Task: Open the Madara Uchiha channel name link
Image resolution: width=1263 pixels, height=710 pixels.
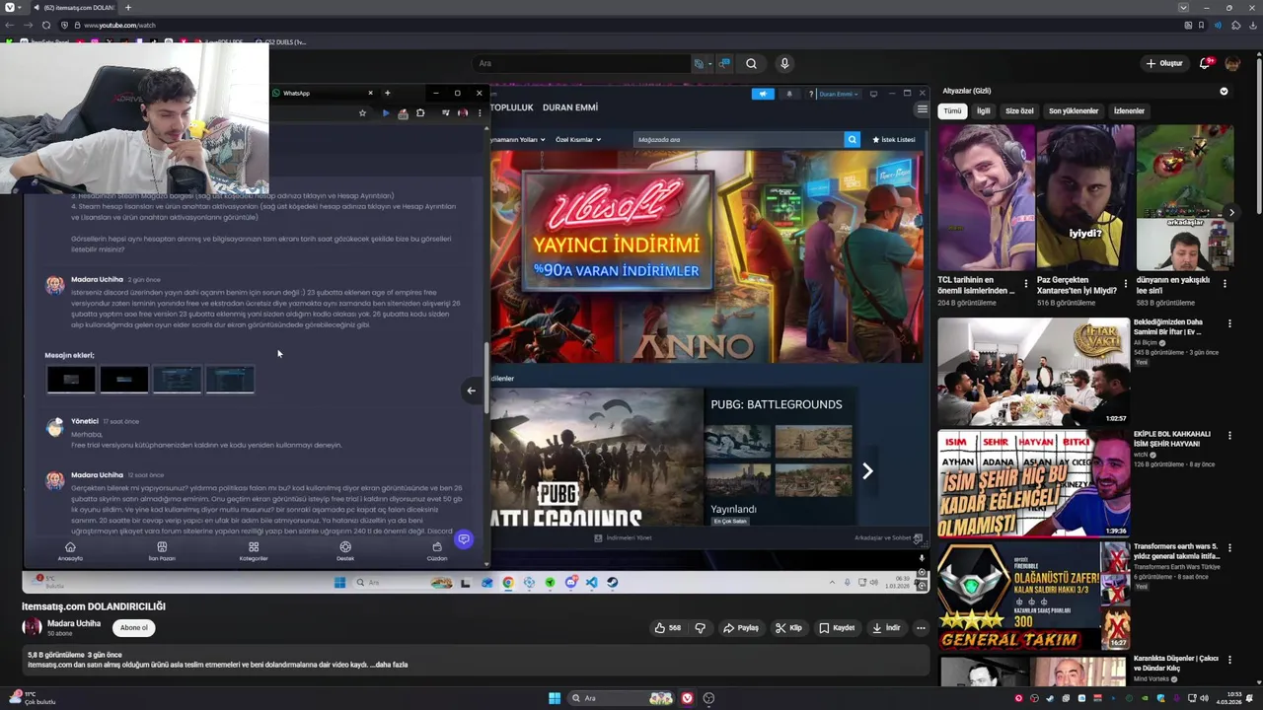Action: pyautogui.click(x=74, y=623)
